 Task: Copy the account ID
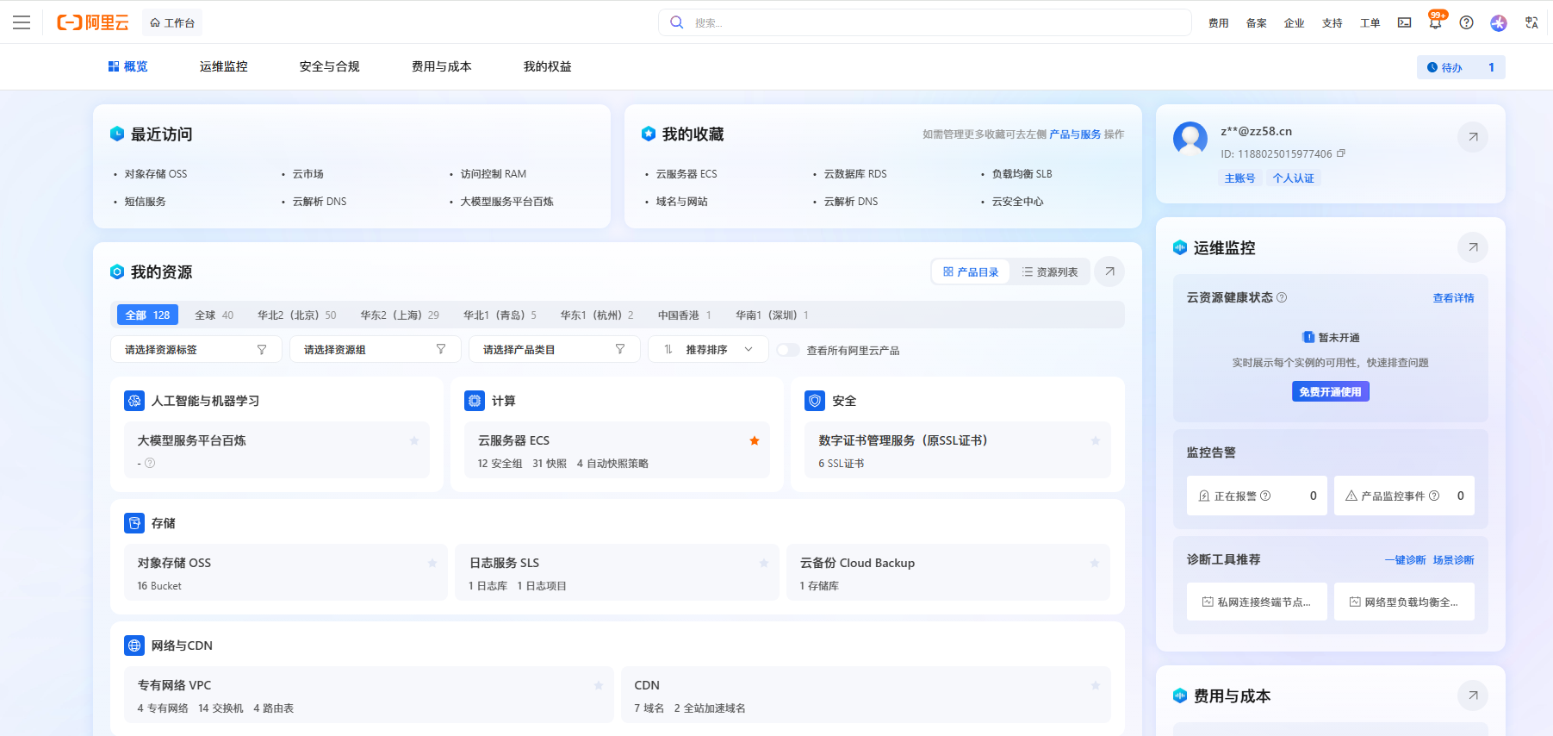click(1340, 153)
